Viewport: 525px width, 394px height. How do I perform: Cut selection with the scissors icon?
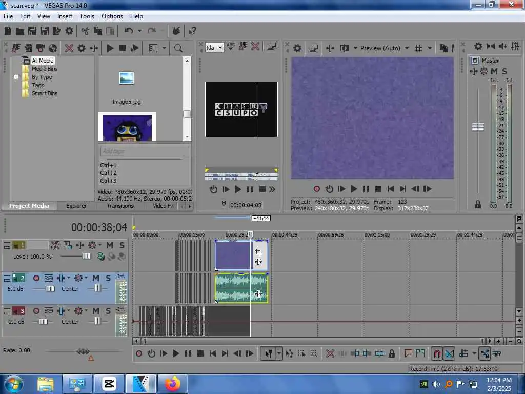pyautogui.click(x=86, y=31)
